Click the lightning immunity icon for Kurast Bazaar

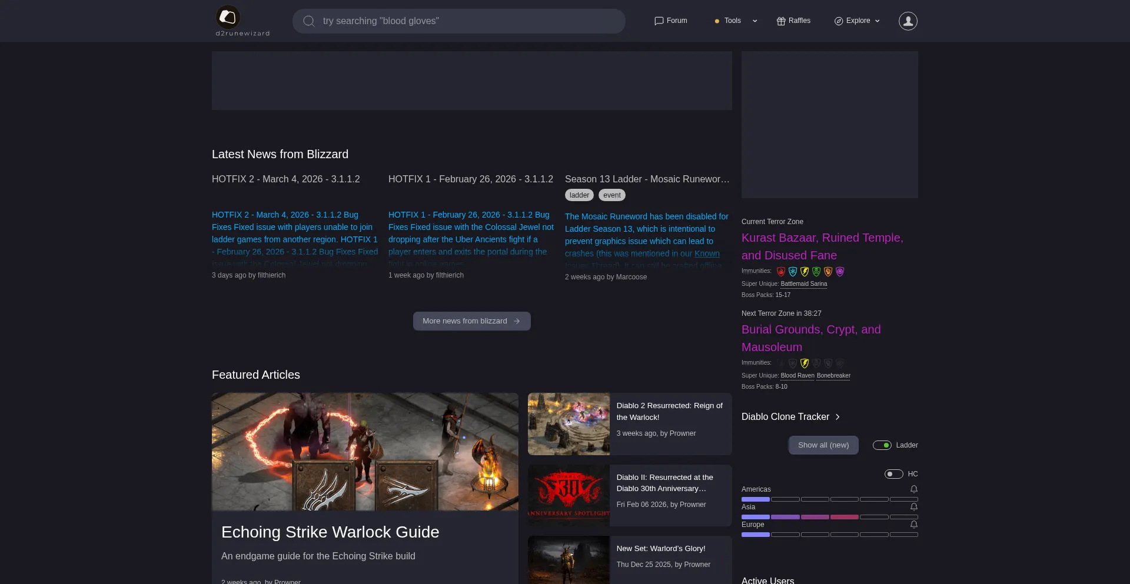805,272
